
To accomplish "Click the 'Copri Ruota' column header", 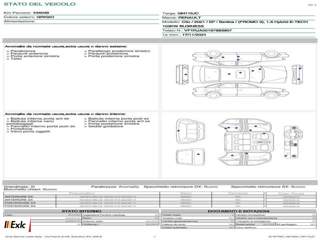I will coord(291,194).
